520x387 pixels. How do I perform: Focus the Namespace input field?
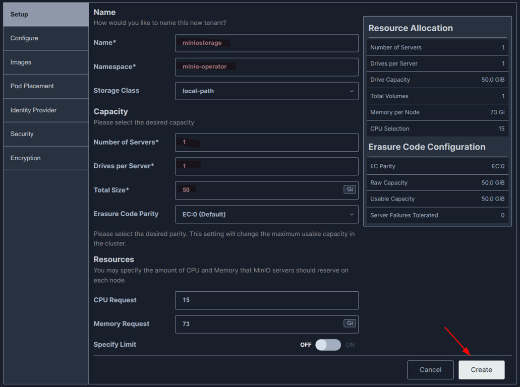point(267,67)
